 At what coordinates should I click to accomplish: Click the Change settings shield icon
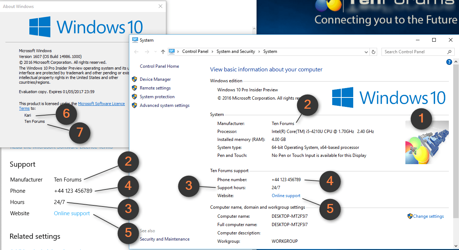coord(410,216)
